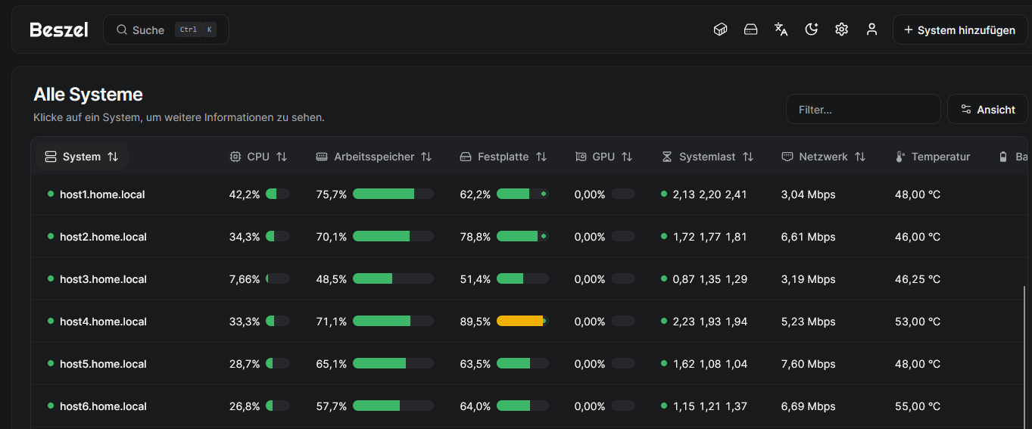Click the sort arrows next to Arbeitsspeicher
This screenshot has height=429, width=1032.
pyautogui.click(x=426, y=157)
